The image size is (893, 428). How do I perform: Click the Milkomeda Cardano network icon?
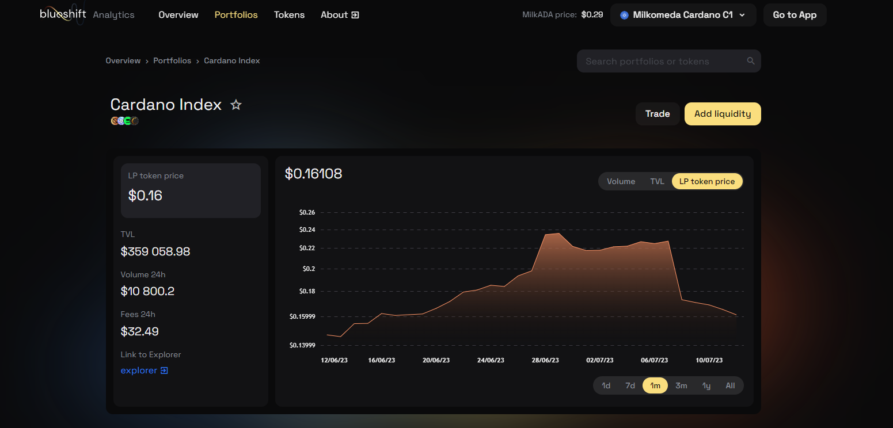[x=624, y=15]
